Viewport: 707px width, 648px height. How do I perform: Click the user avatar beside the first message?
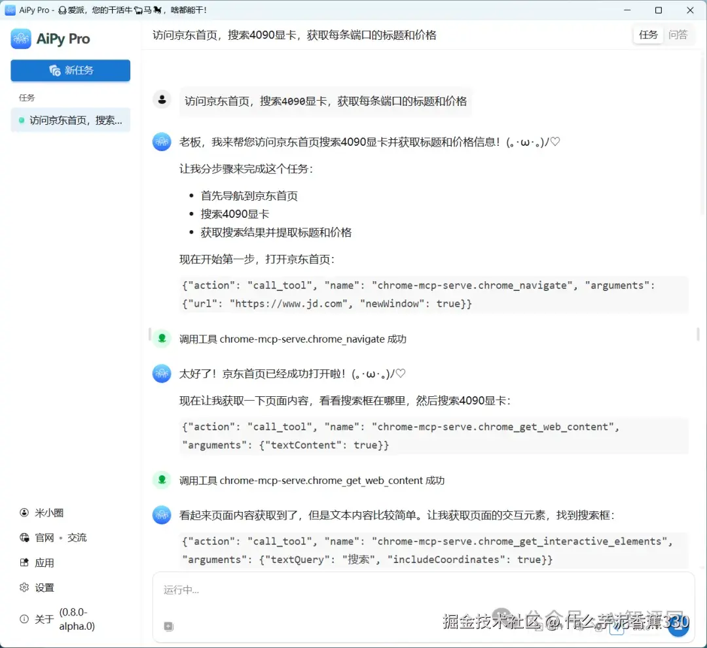click(162, 99)
